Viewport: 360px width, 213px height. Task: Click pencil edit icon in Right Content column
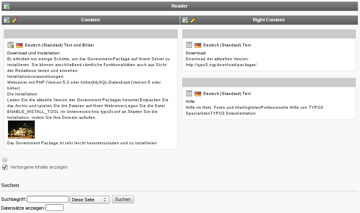(193, 20)
